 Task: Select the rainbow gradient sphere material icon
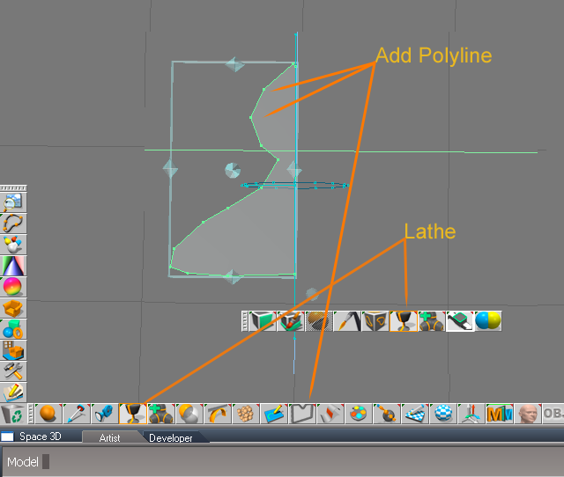point(13,287)
